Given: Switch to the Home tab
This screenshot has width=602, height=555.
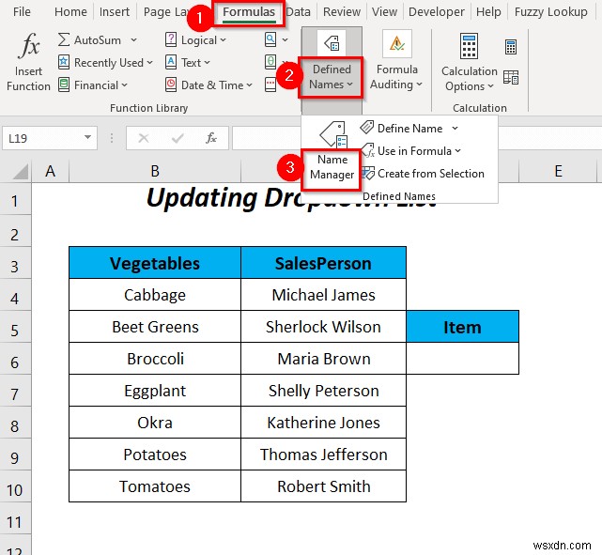Looking at the screenshot, I should (x=70, y=12).
